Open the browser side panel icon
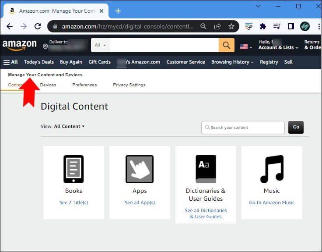This screenshot has height=252, width=322. pyautogui.click(x=291, y=26)
